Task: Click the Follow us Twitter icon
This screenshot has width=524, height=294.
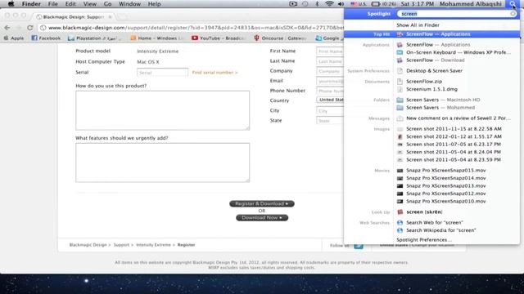Action: click(359, 246)
